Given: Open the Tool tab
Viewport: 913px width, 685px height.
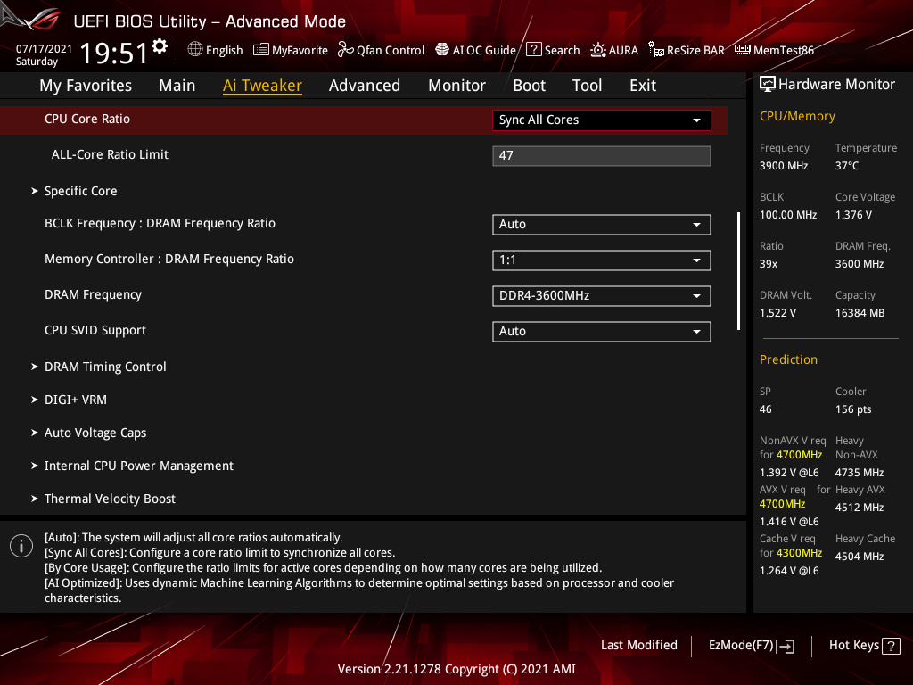Looking at the screenshot, I should [587, 86].
